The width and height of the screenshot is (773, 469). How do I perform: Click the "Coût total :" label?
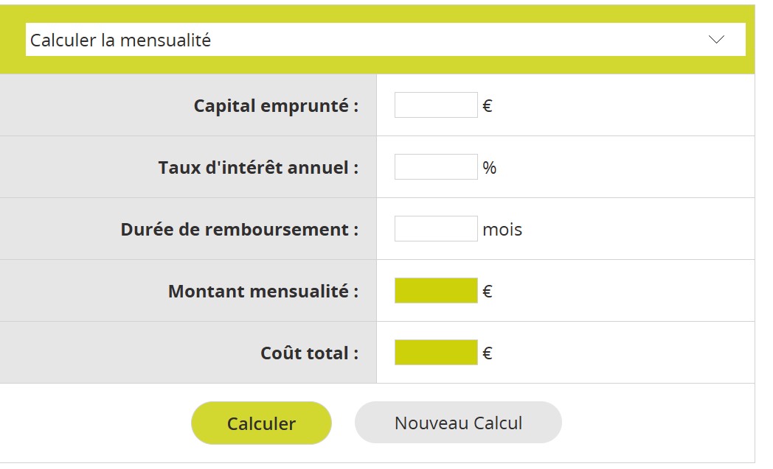click(310, 353)
